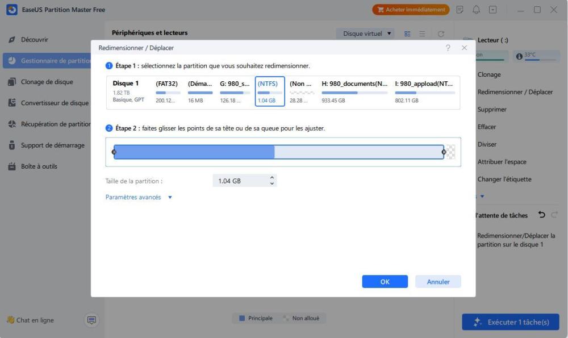The height and width of the screenshot is (338, 568).
Task: Click Non alloué legend item
Action: pyautogui.click(x=302, y=318)
